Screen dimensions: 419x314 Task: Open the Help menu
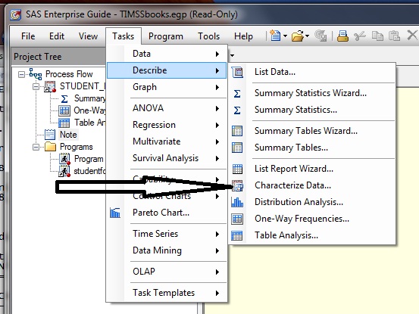(x=243, y=36)
